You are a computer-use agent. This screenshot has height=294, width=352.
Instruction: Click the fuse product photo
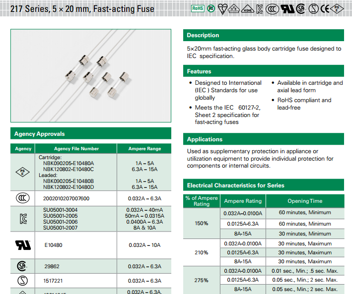[91, 75]
